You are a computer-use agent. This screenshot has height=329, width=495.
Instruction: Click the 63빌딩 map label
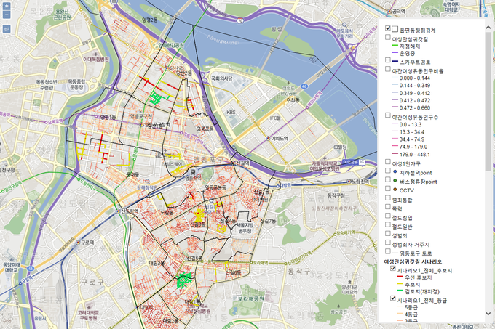pyautogui.click(x=340, y=147)
